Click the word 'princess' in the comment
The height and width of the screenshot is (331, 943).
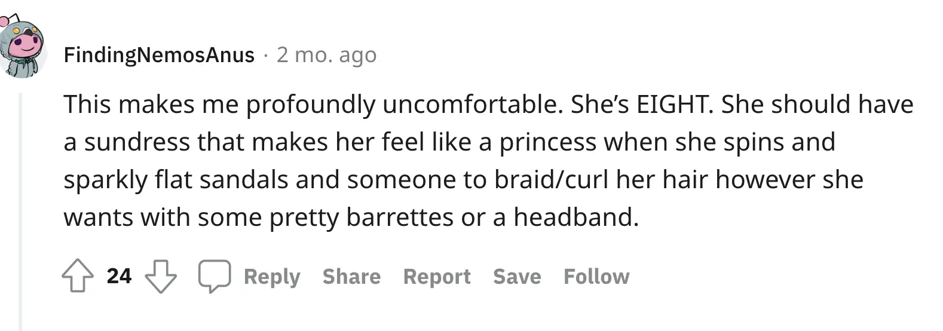coord(544,142)
